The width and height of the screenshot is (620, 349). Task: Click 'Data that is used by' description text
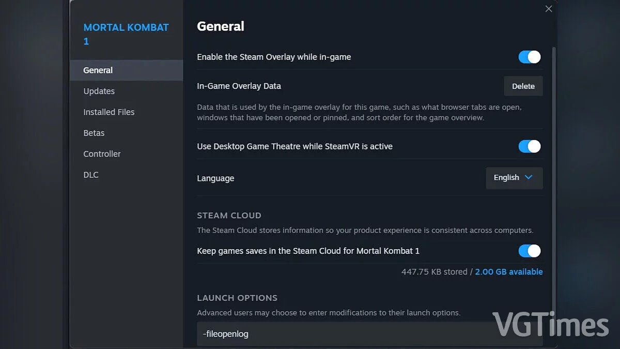[360, 112]
